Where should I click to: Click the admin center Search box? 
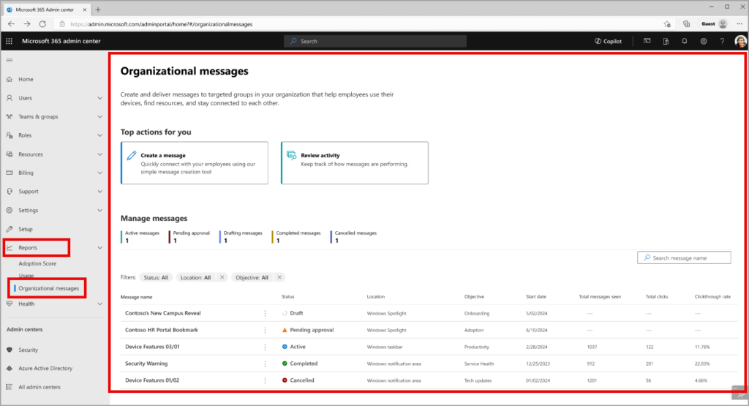[375, 41]
